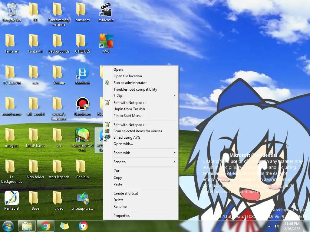Expand the Send to submenu
The image size is (310, 232).
pyautogui.click(x=141, y=162)
